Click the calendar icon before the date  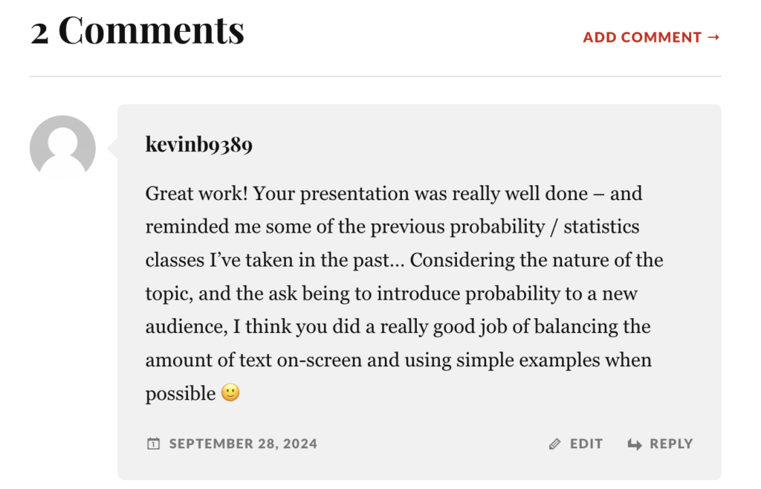tap(153, 444)
